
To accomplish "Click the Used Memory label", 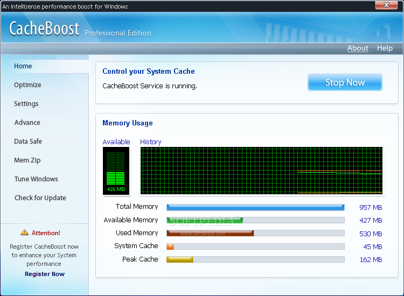I will point(137,233).
